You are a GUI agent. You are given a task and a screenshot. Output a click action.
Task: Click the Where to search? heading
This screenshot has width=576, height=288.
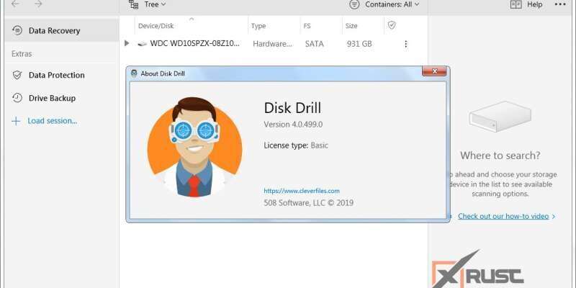click(x=500, y=156)
